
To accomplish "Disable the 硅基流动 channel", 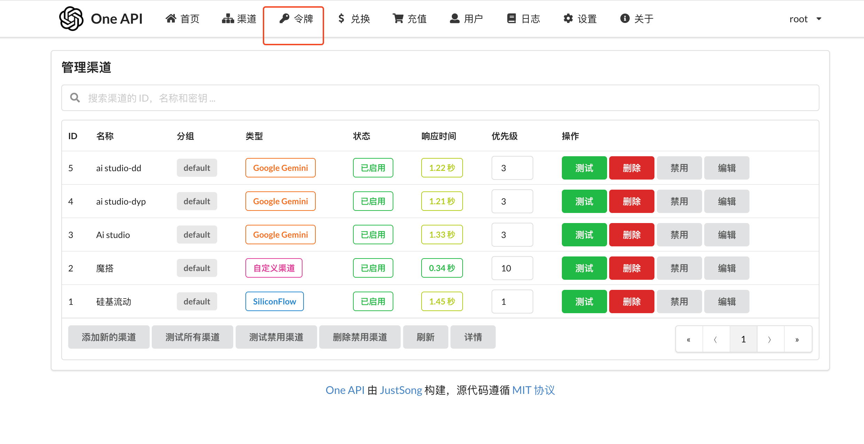I will (679, 302).
